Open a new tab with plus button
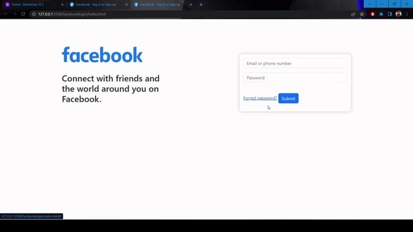413x232 pixels. point(201,5)
